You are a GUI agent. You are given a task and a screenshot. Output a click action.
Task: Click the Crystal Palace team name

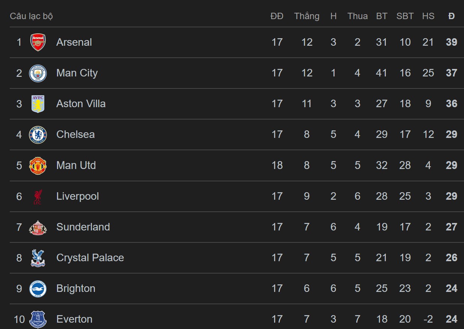[90, 258]
